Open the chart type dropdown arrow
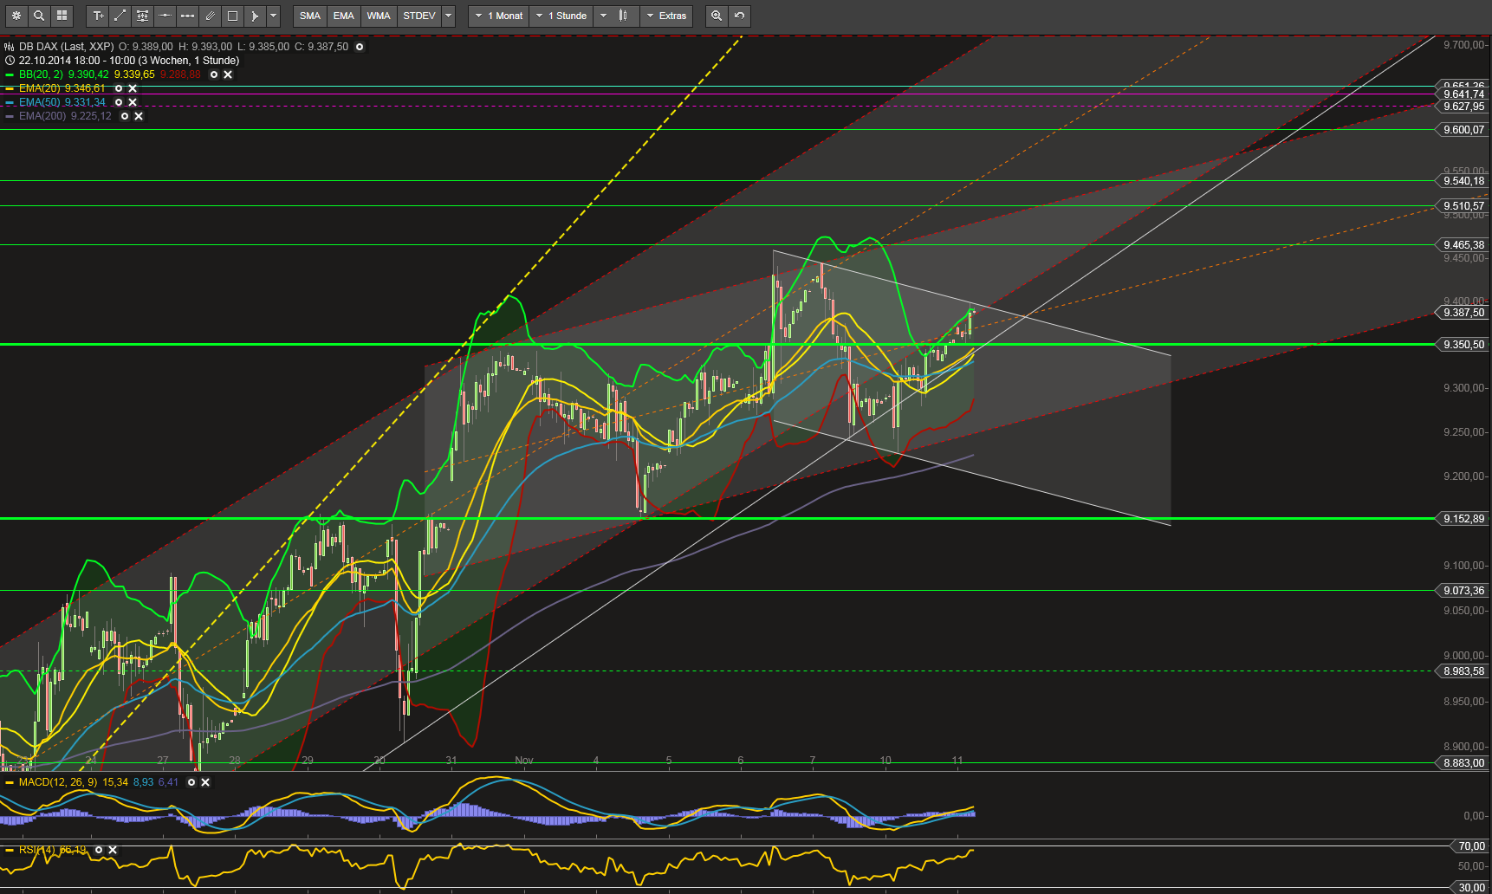The width and height of the screenshot is (1492, 894). click(x=604, y=16)
